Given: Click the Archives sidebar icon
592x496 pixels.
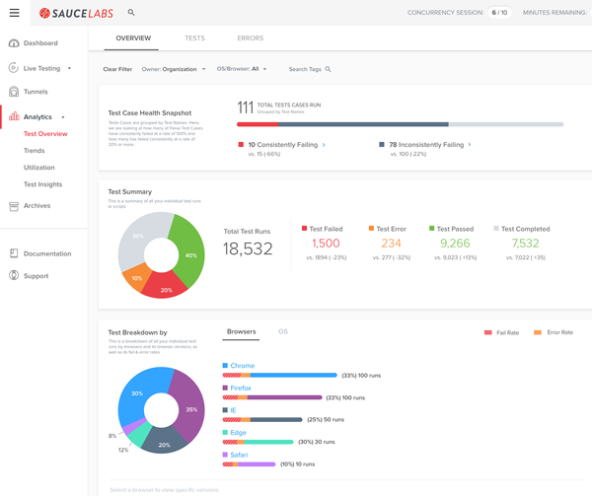Looking at the screenshot, I should click(14, 206).
